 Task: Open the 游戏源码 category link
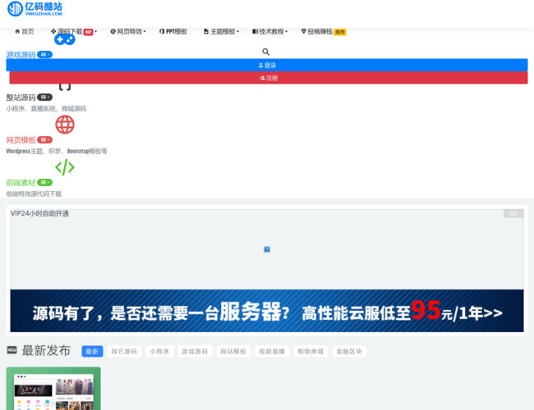point(21,55)
